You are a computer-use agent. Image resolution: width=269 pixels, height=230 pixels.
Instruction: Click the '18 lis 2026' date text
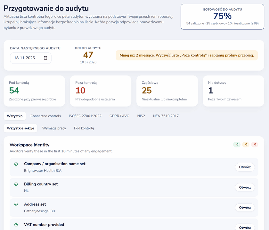tap(88, 62)
